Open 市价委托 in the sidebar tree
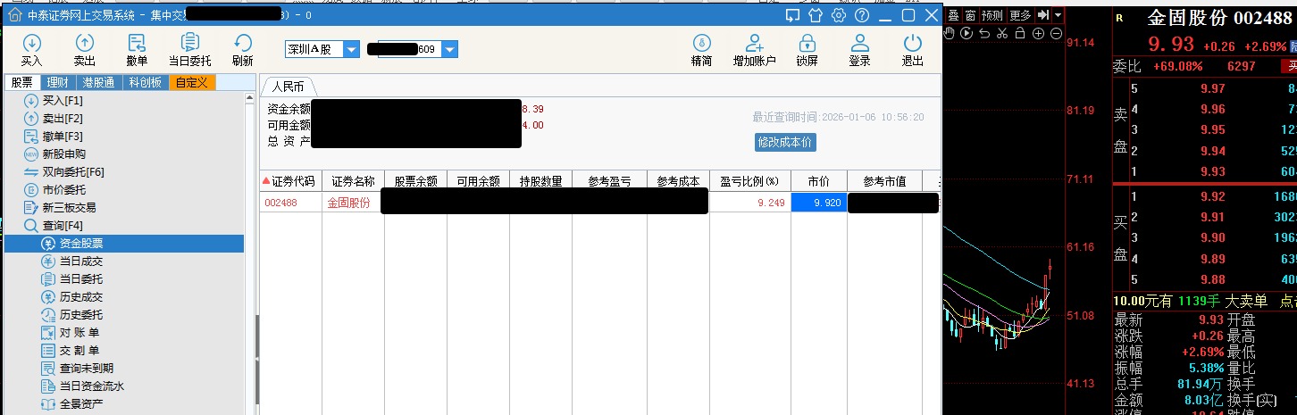This screenshot has width=1297, height=415. [64, 190]
